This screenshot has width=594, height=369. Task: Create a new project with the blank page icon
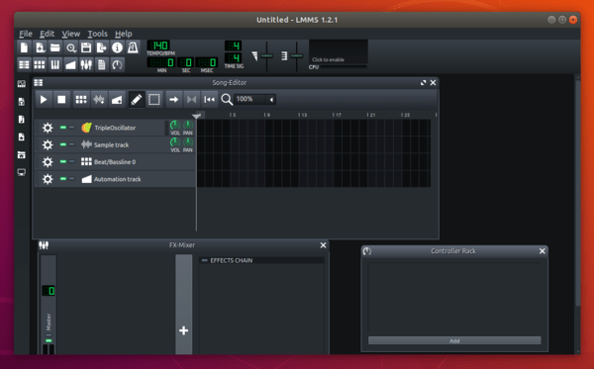coord(24,47)
